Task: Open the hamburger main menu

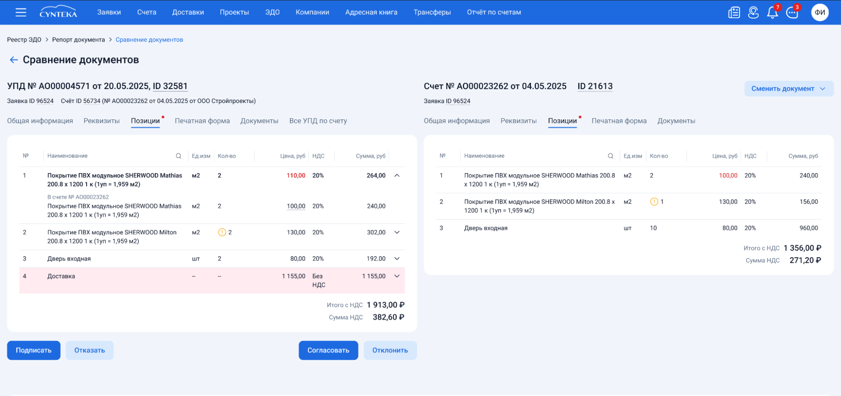Action: [21, 12]
